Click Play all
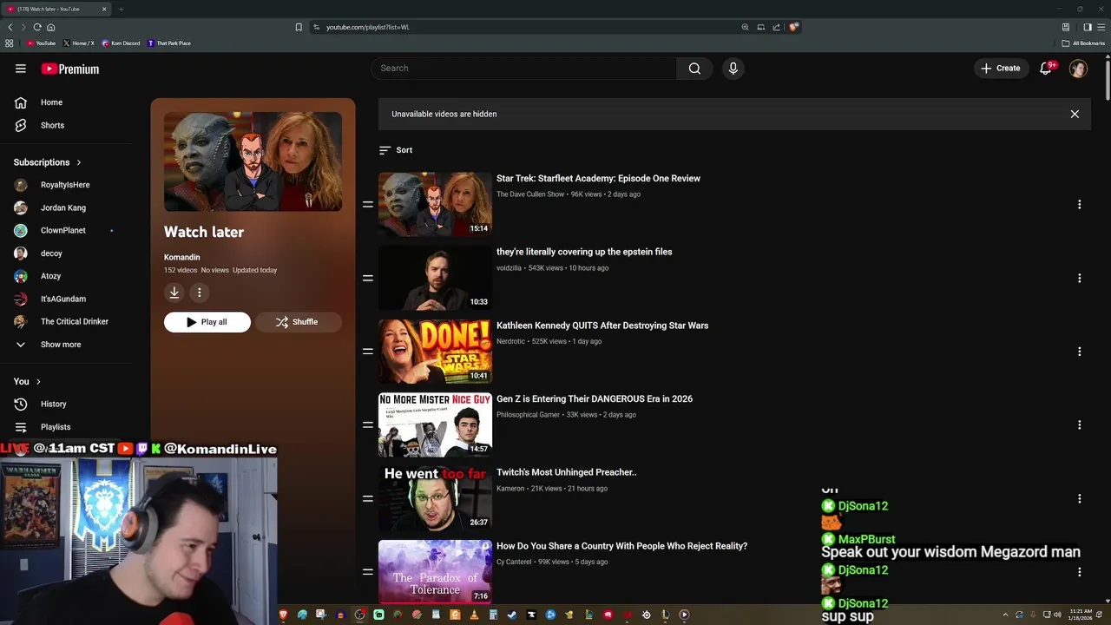Image resolution: width=1111 pixels, height=625 pixels. click(207, 322)
